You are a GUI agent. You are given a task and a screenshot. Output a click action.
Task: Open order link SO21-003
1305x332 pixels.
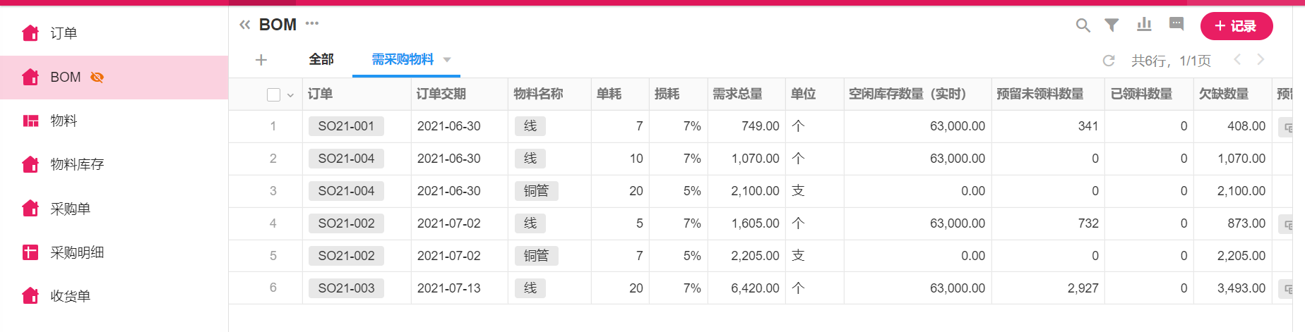[x=346, y=288]
